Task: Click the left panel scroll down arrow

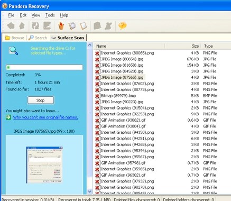Action: [90, 191]
